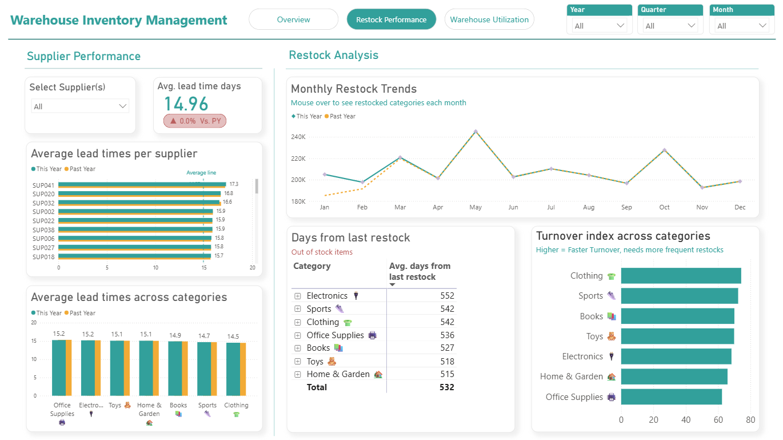Click the Home & Garden house icon in restock table

tap(378, 375)
